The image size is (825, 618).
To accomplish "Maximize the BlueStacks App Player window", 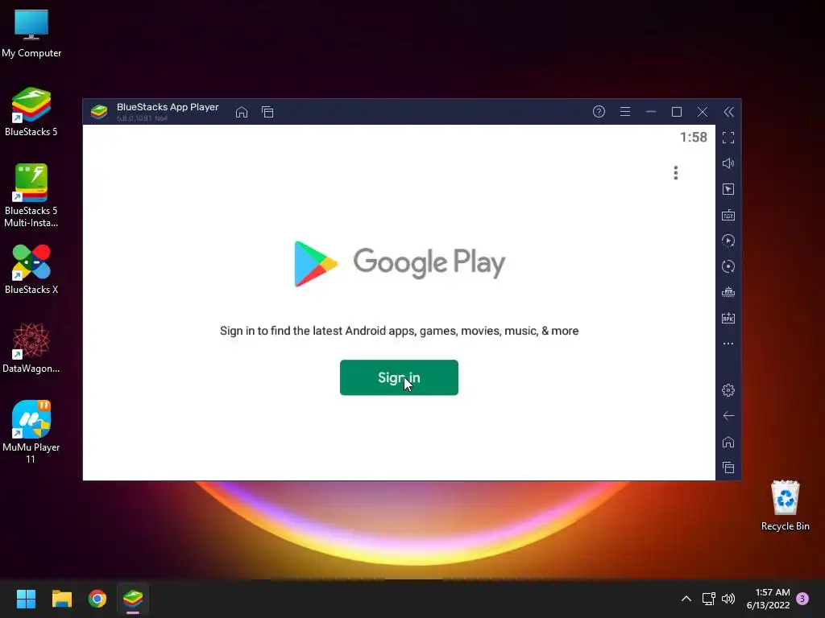I will click(677, 111).
